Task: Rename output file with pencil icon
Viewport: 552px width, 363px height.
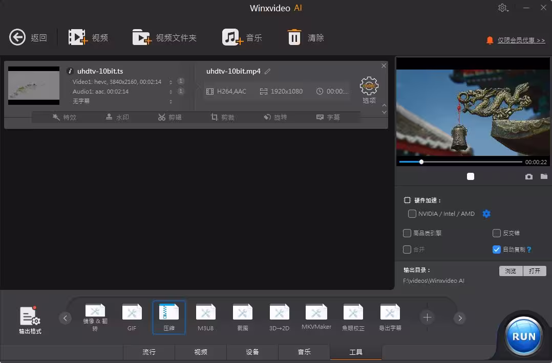Action: coord(267,72)
